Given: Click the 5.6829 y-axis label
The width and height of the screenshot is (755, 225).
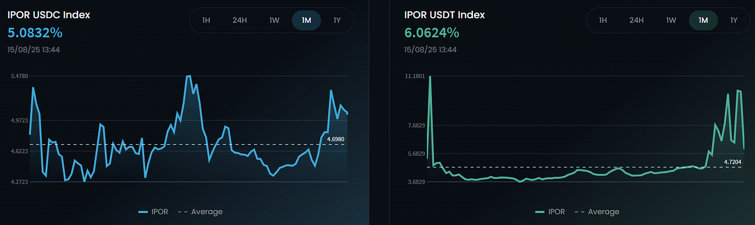Looking at the screenshot, I should [x=415, y=153].
